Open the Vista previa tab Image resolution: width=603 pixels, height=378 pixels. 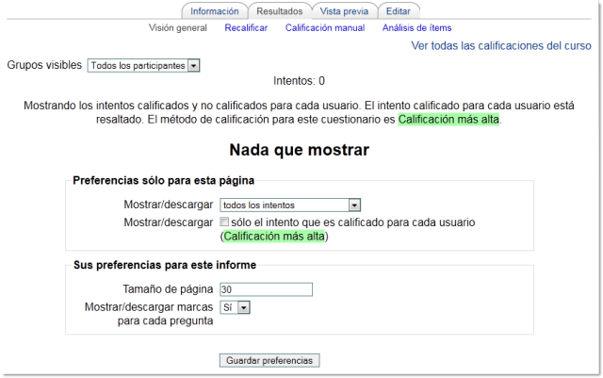(344, 11)
